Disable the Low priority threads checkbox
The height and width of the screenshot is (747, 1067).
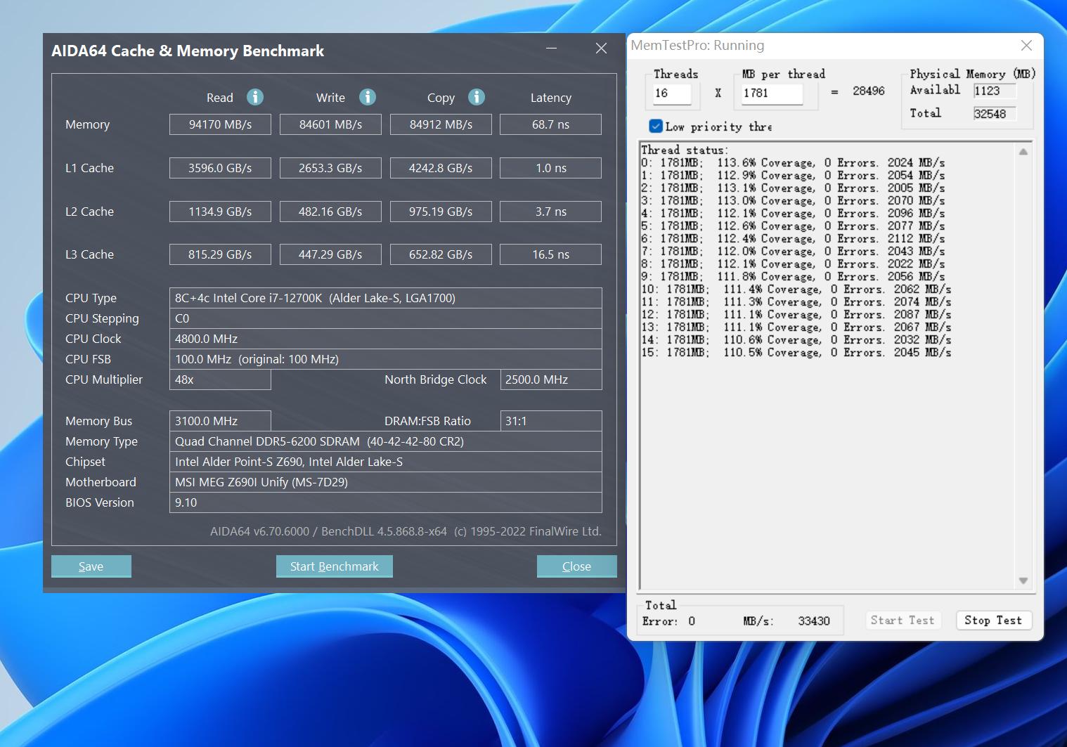click(656, 126)
